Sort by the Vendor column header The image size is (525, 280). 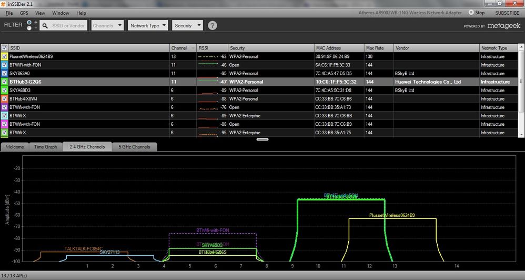[436, 48]
